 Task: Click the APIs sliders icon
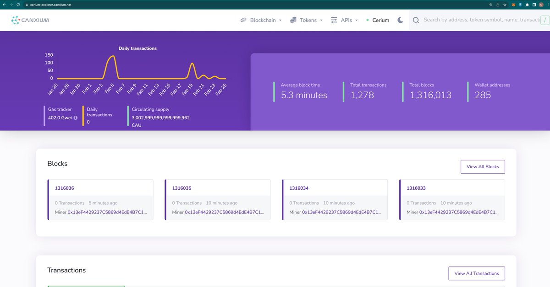click(334, 20)
